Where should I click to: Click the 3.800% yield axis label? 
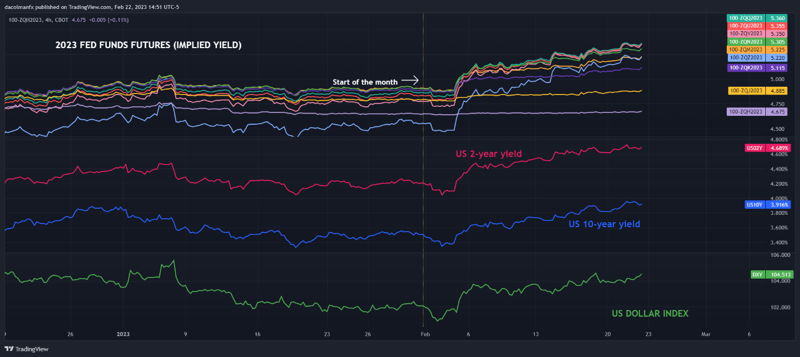[778, 213]
